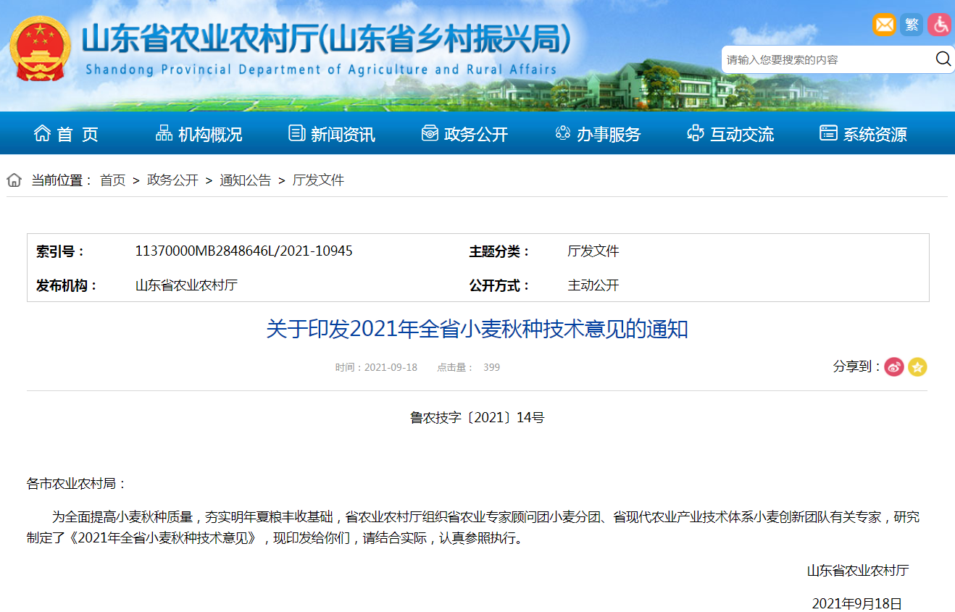Click the 系统资源 resources icon
Screen dimensions: 955x612
(x=828, y=133)
